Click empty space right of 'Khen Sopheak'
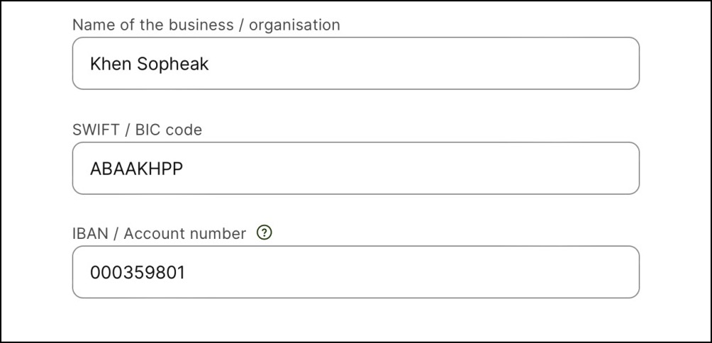 click(x=425, y=64)
